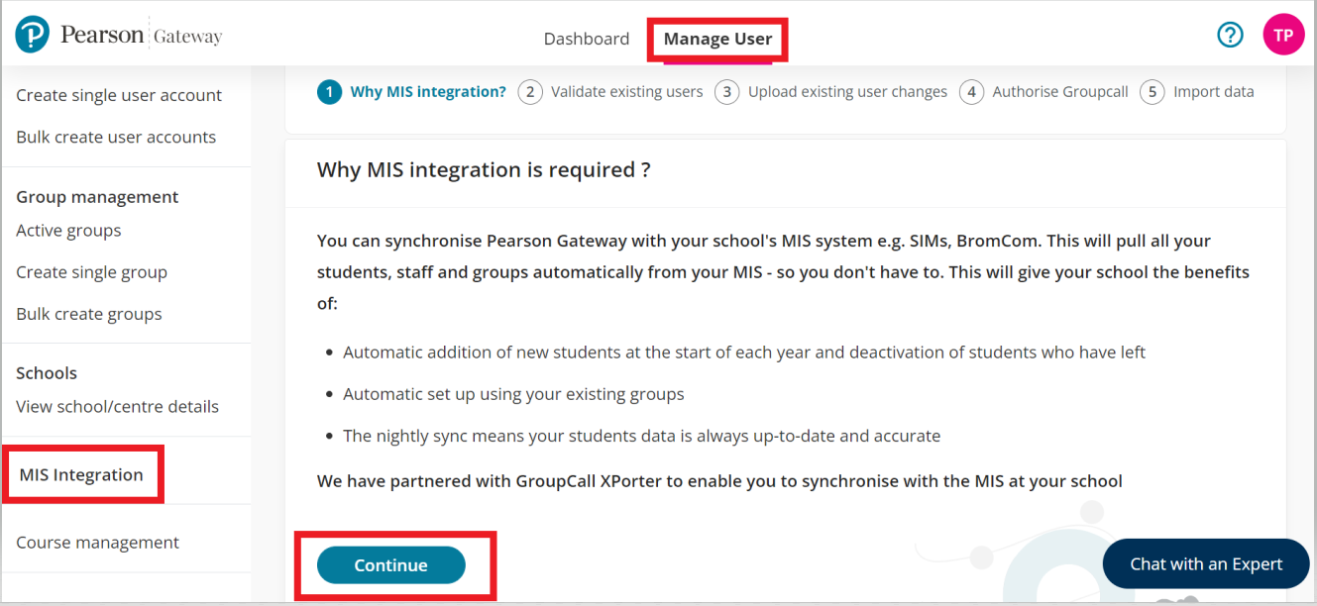Switch to the Dashboard tab
The height and width of the screenshot is (606, 1317).
click(x=586, y=39)
